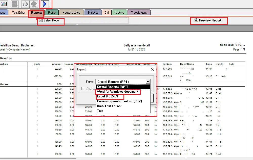Click invoice number '176,682' in the report
253x160 pixels.
pyautogui.click(x=167, y=89)
